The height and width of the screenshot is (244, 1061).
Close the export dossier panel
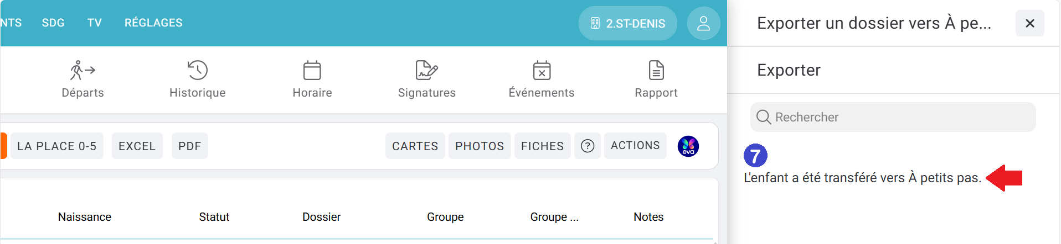[x=1029, y=23]
